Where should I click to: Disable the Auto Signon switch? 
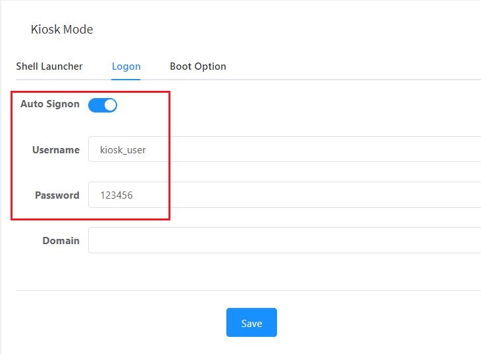click(103, 105)
